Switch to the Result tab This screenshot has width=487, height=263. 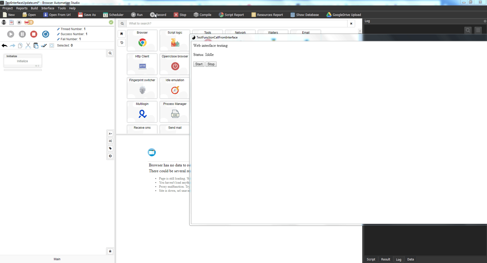386,259
